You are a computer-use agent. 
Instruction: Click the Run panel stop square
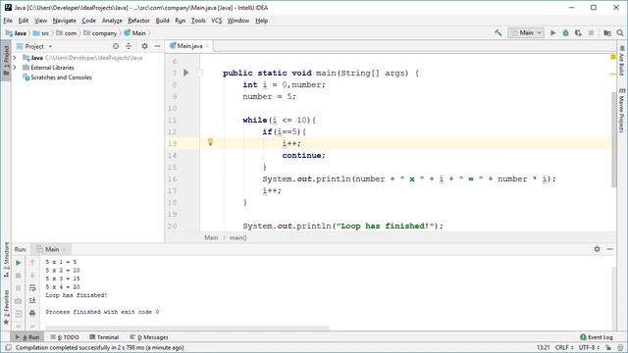[x=19, y=276]
